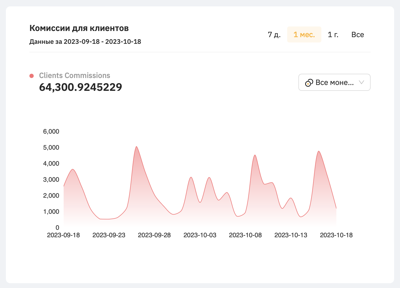Switch to the 1 г. range tab
The width and height of the screenshot is (400, 288).
click(x=333, y=35)
